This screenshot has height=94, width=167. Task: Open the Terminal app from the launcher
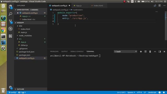(3, 37)
